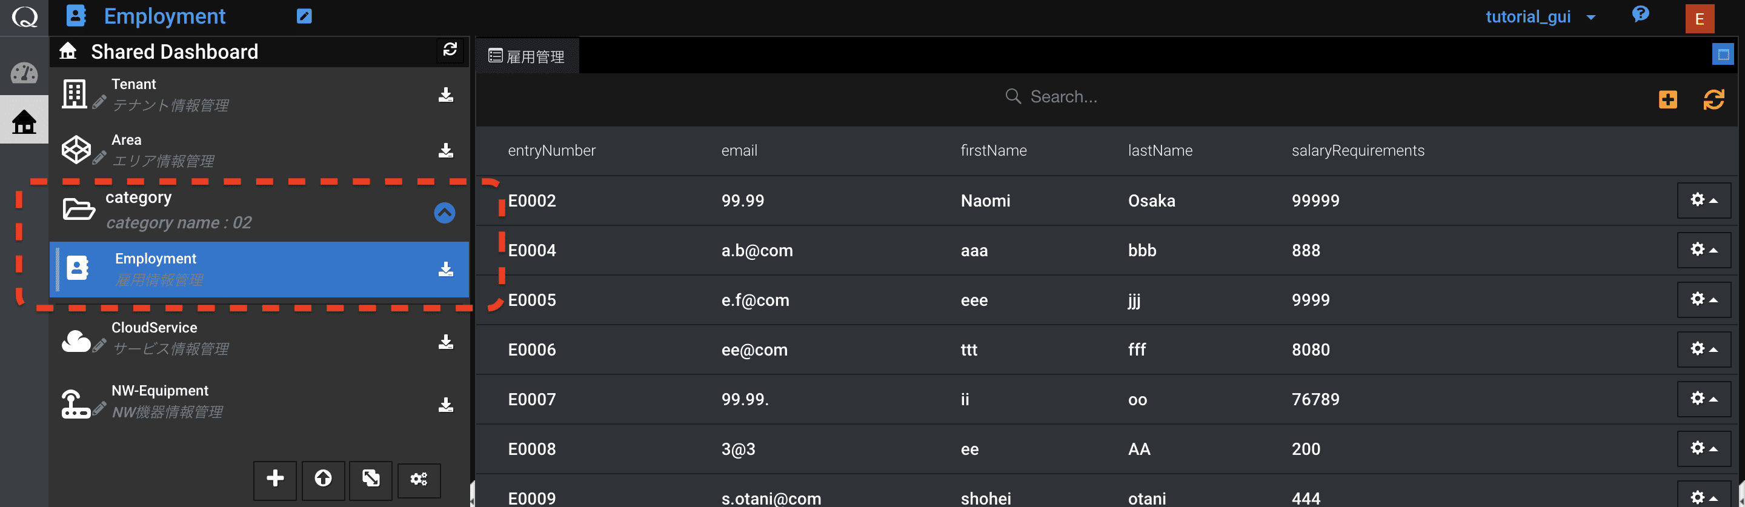This screenshot has height=507, width=1745.
Task: Click the Employment page title
Action: [165, 16]
